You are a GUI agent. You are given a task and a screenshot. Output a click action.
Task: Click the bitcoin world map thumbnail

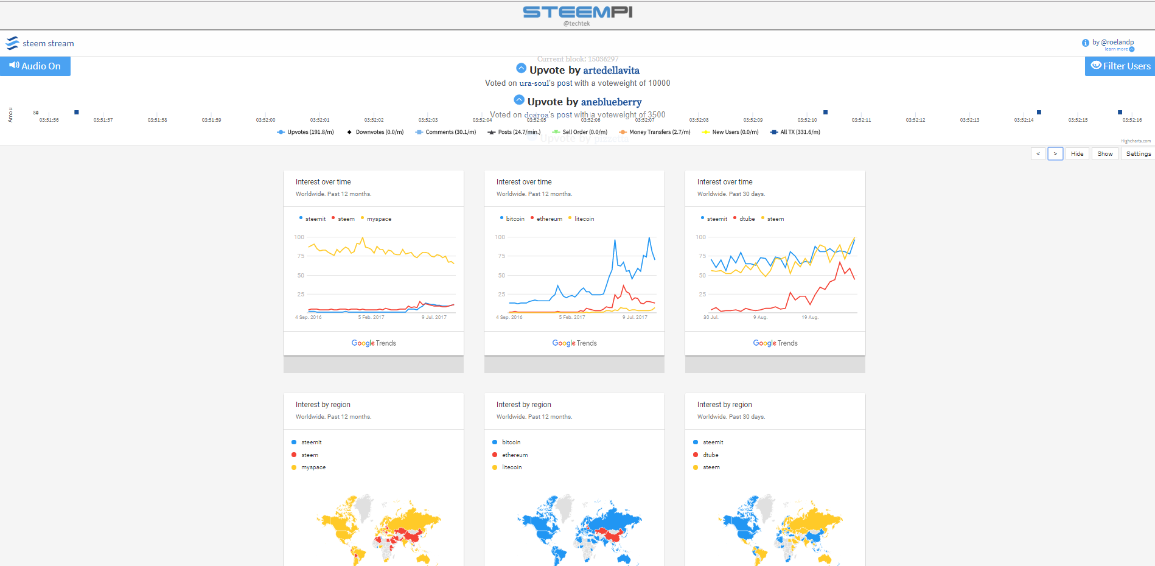coord(579,530)
